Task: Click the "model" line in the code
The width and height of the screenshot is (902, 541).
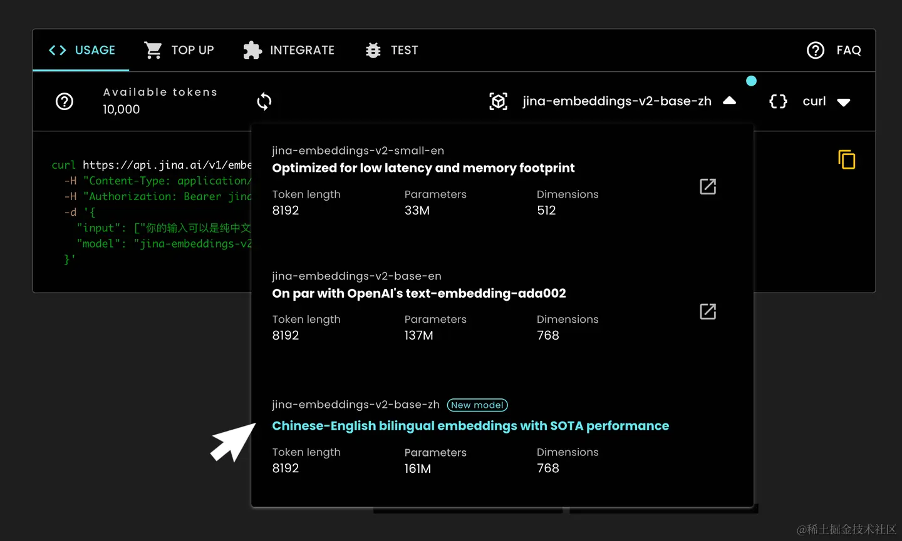Action: point(164,244)
